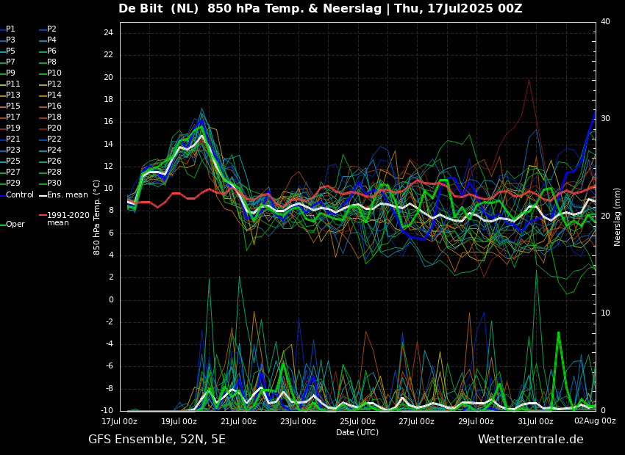Select the P9 legend entry

click(7, 73)
